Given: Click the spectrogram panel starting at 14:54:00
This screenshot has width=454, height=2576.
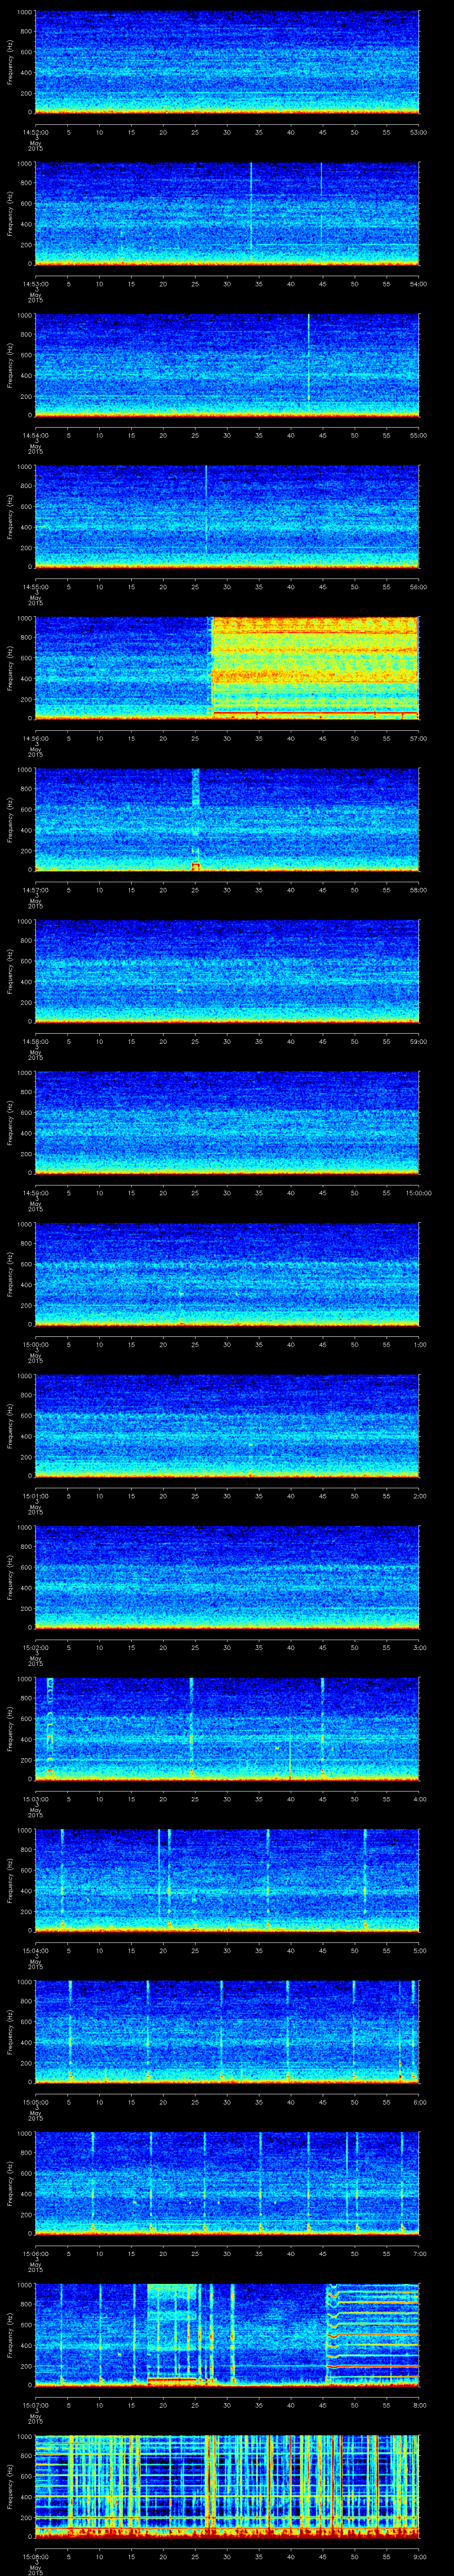Looking at the screenshot, I should click(227, 365).
